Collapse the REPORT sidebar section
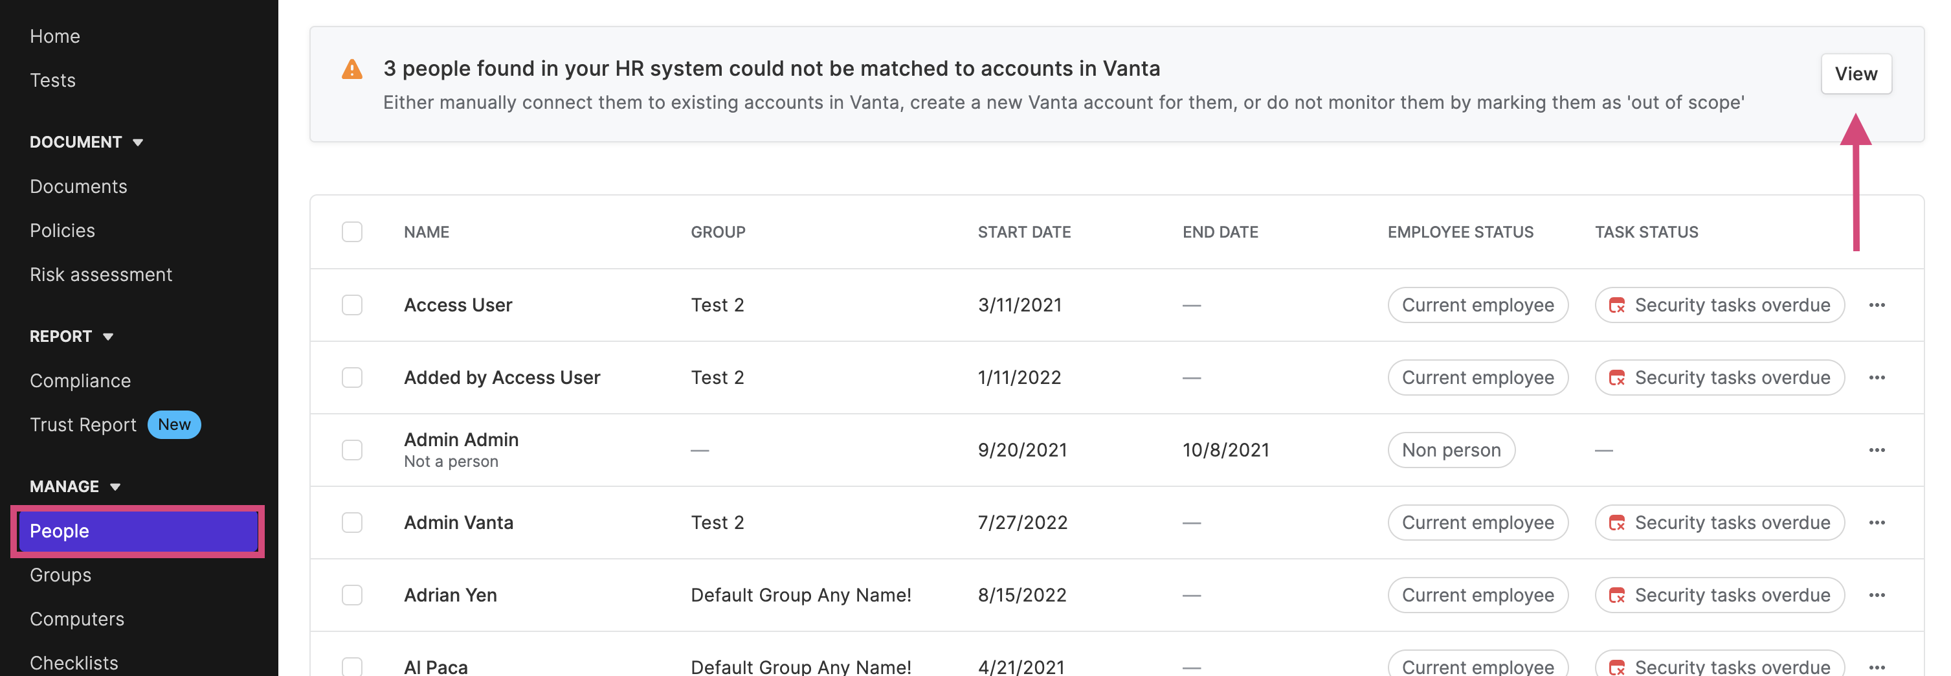This screenshot has height=676, width=1951. coord(71,337)
